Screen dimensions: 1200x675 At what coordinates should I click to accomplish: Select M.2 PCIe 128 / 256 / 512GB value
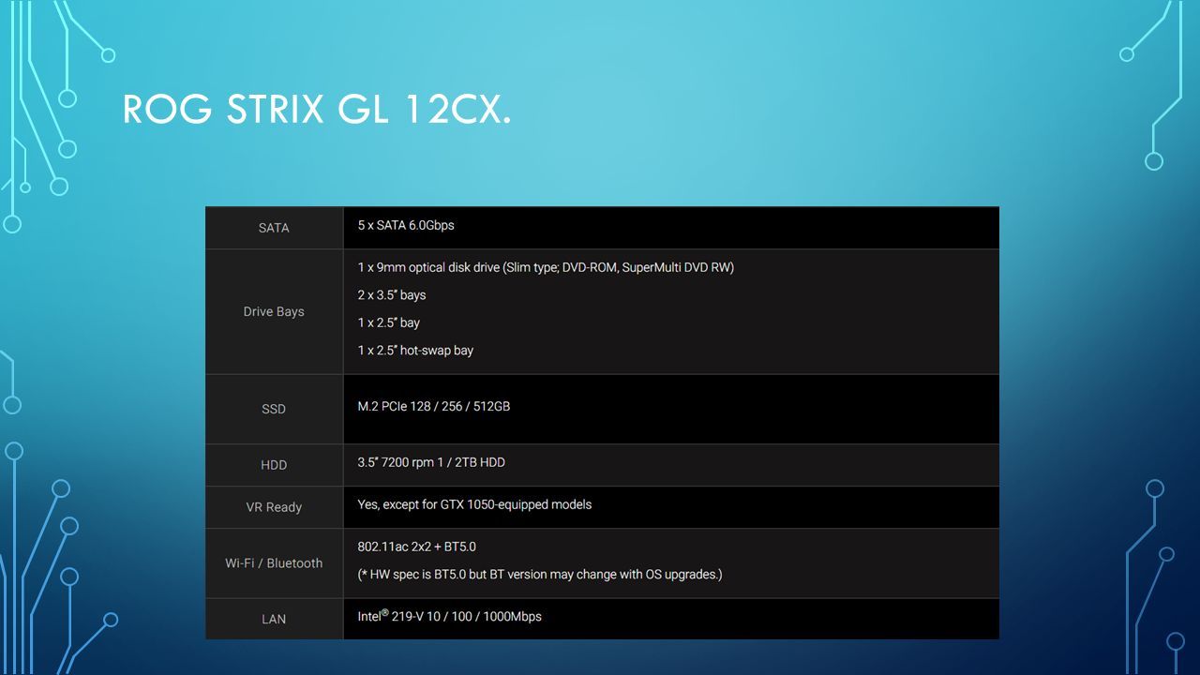(x=434, y=406)
